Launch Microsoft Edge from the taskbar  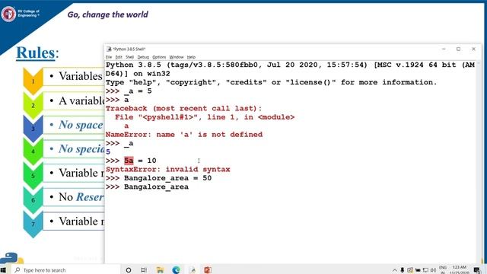(x=176, y=270)
